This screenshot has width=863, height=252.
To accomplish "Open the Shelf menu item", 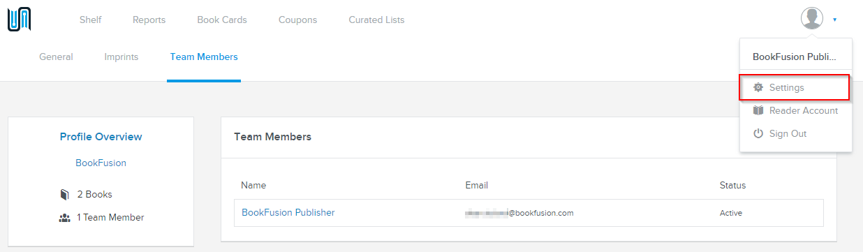I will pos(90,20).
